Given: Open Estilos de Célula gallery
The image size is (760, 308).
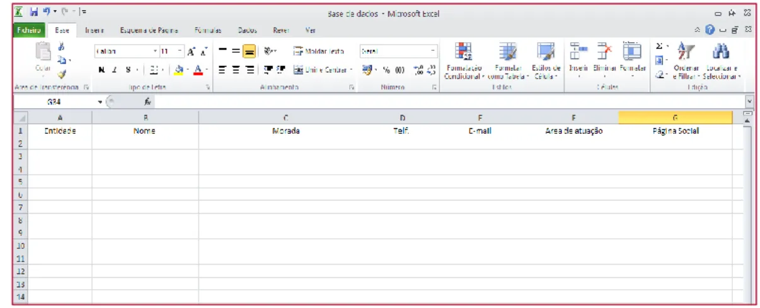Looking at the screenshot, I should pos(546,62).
